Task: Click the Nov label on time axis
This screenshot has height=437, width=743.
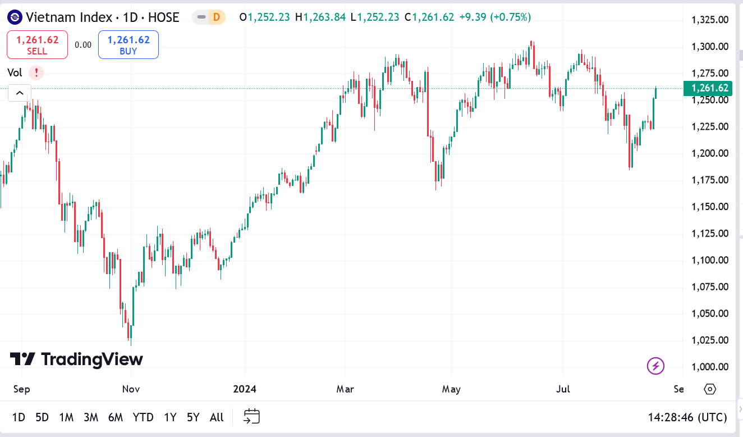Action: (131, 389)
